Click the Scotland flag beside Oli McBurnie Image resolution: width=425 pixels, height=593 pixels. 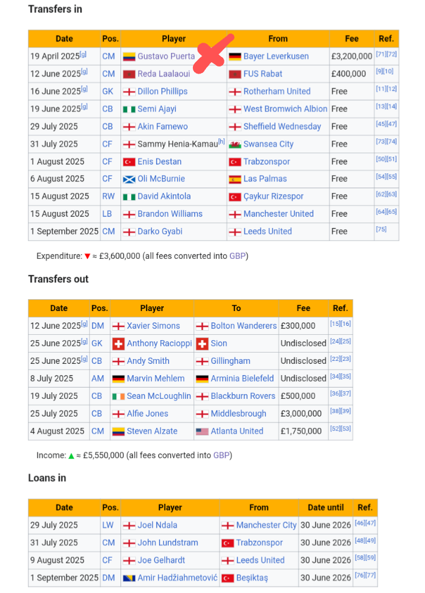tap(129, 179)
